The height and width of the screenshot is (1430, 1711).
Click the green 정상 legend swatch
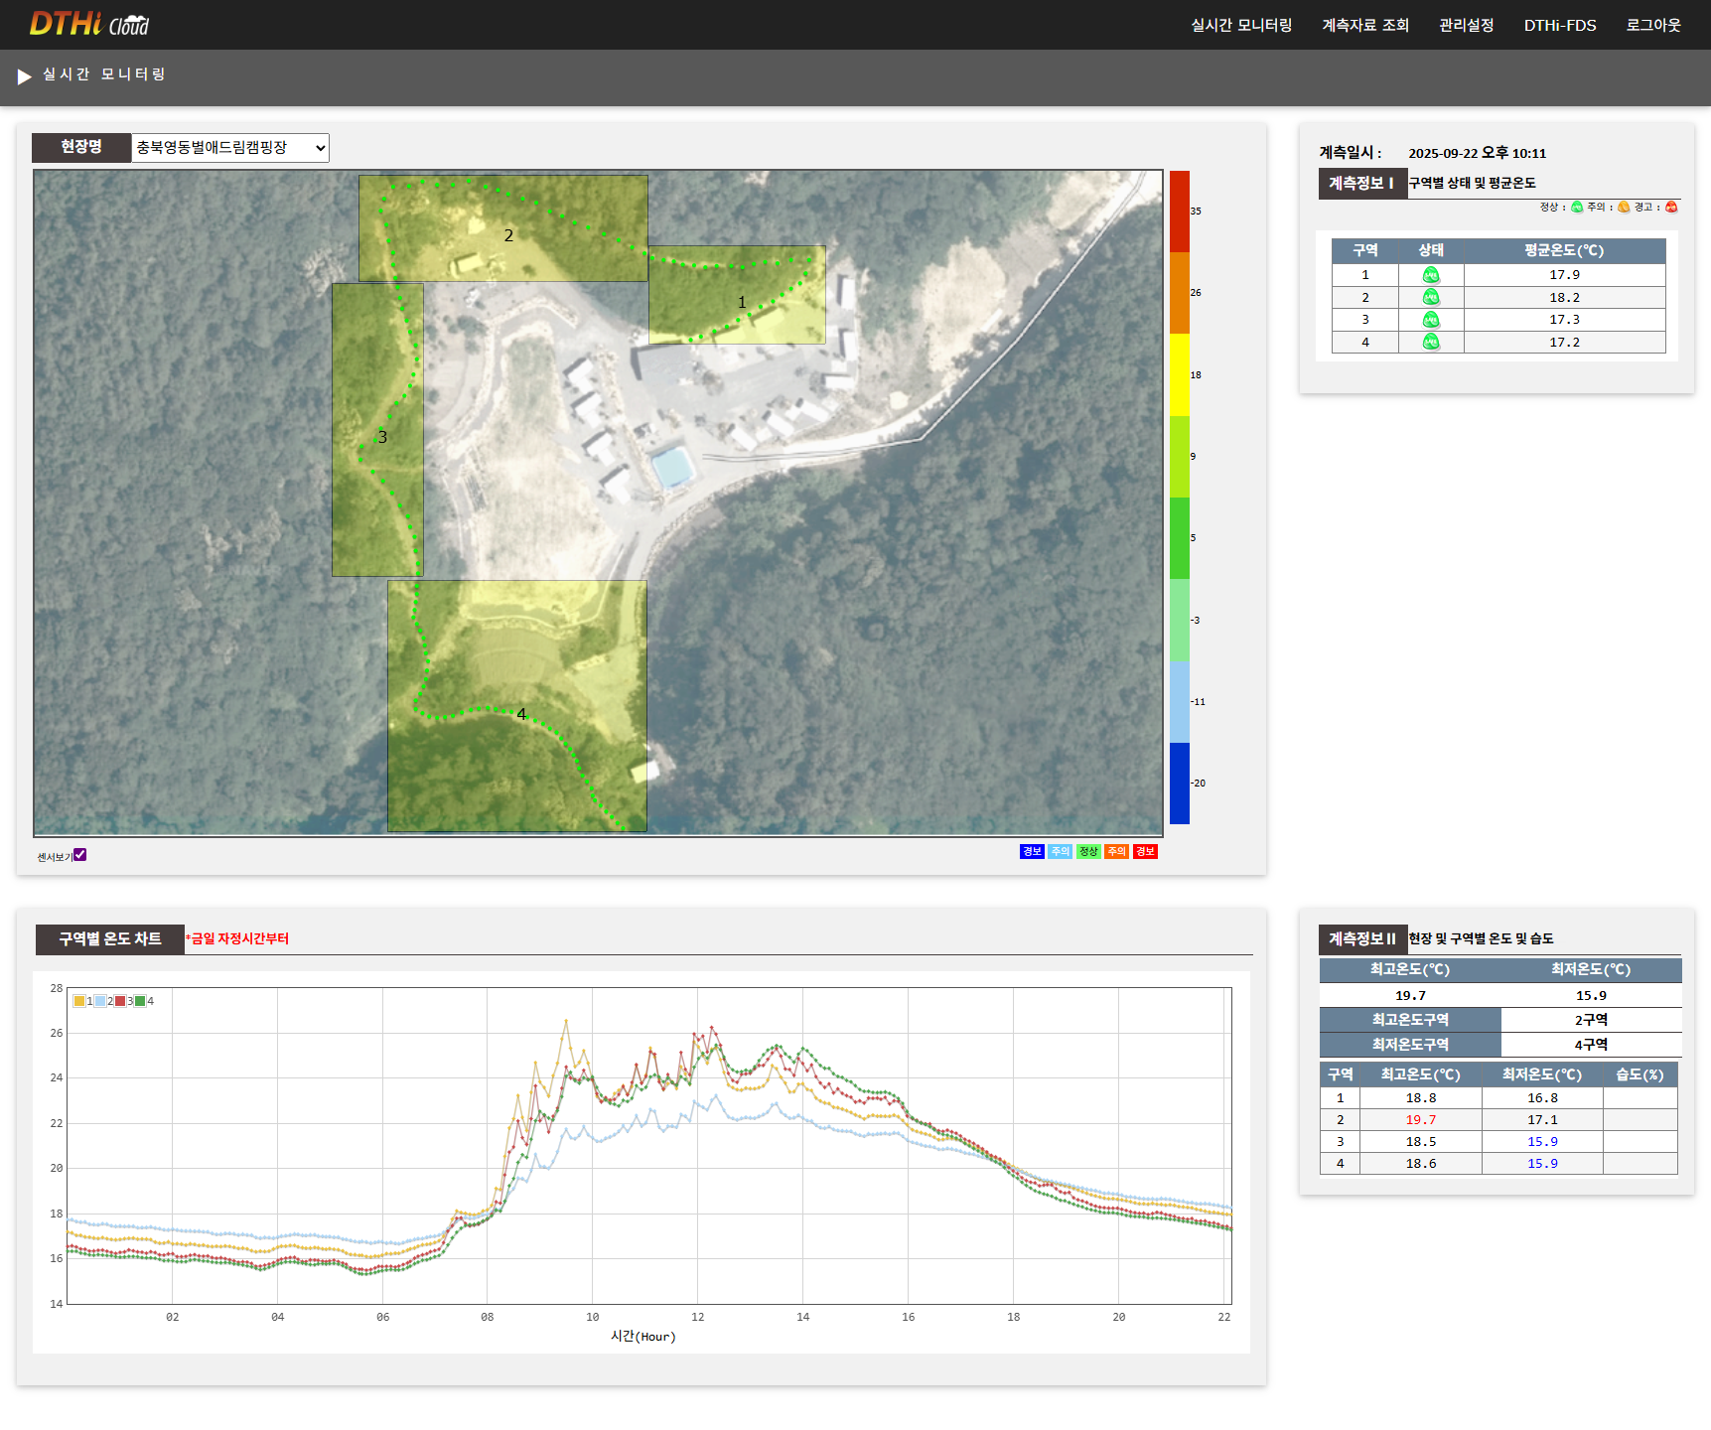1088,852
